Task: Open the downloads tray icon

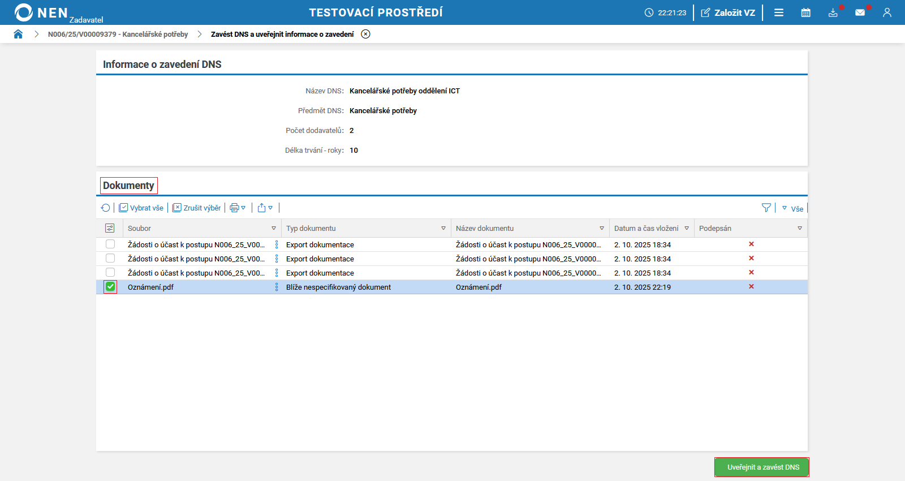Action: (833, 12)
